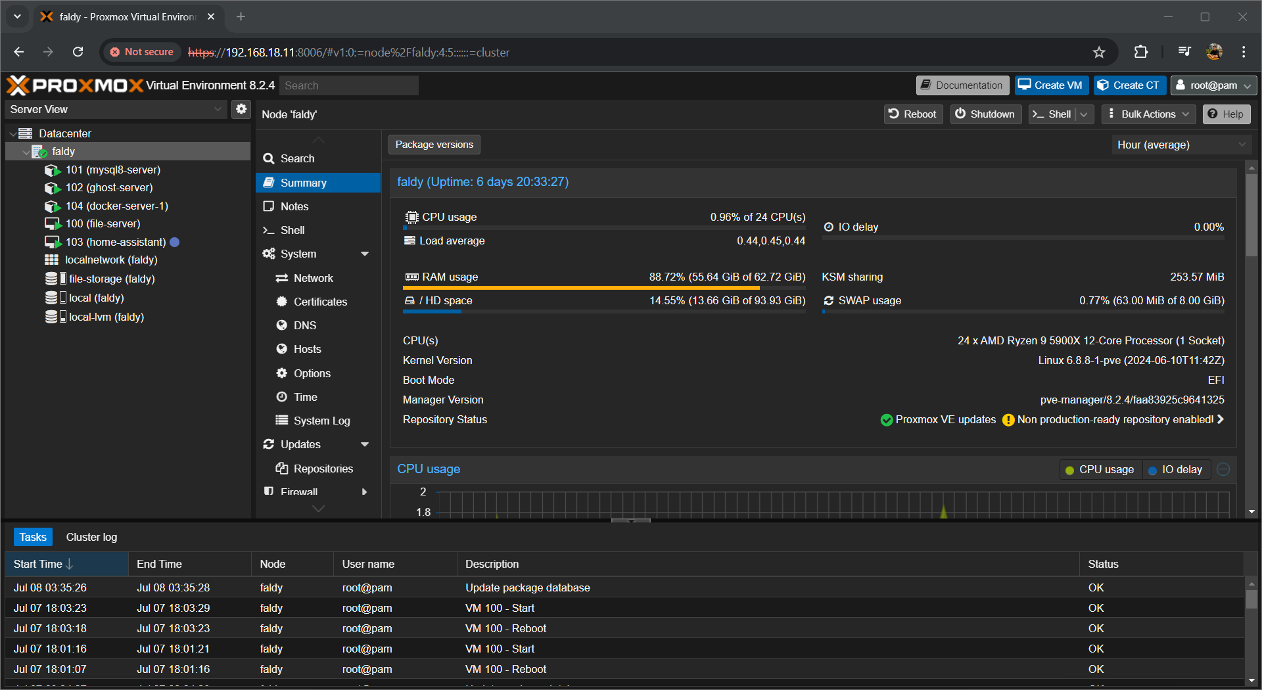Expand the Bulk Actions dropdown

coord(1147,114)
